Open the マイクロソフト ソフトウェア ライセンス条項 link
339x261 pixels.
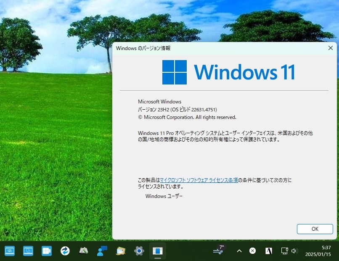click(x=199, y=180)
